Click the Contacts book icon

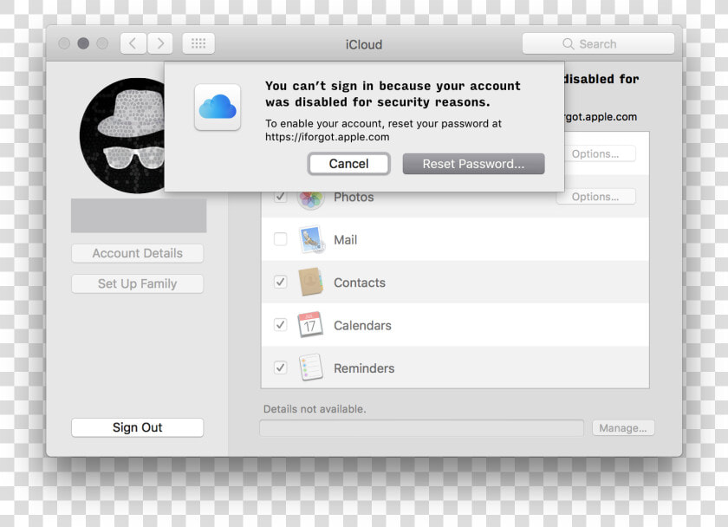click(310, 282)
